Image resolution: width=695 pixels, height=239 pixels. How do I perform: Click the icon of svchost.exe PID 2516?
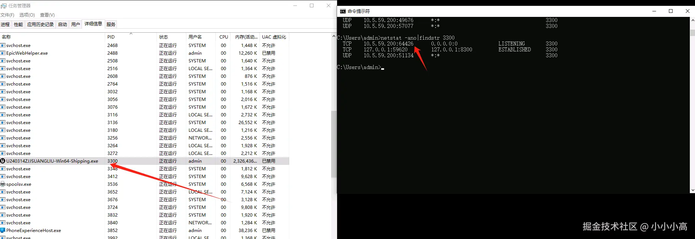pyautogui.click(x=3, y=69)
